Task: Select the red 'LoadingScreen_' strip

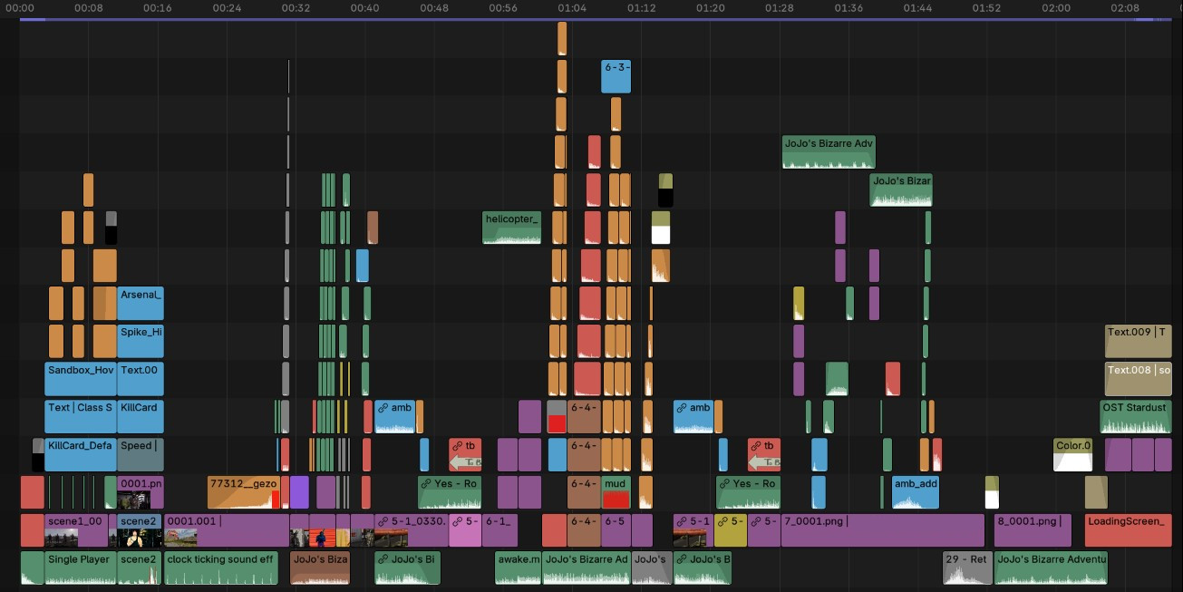Action: [x=1129, y=530]
